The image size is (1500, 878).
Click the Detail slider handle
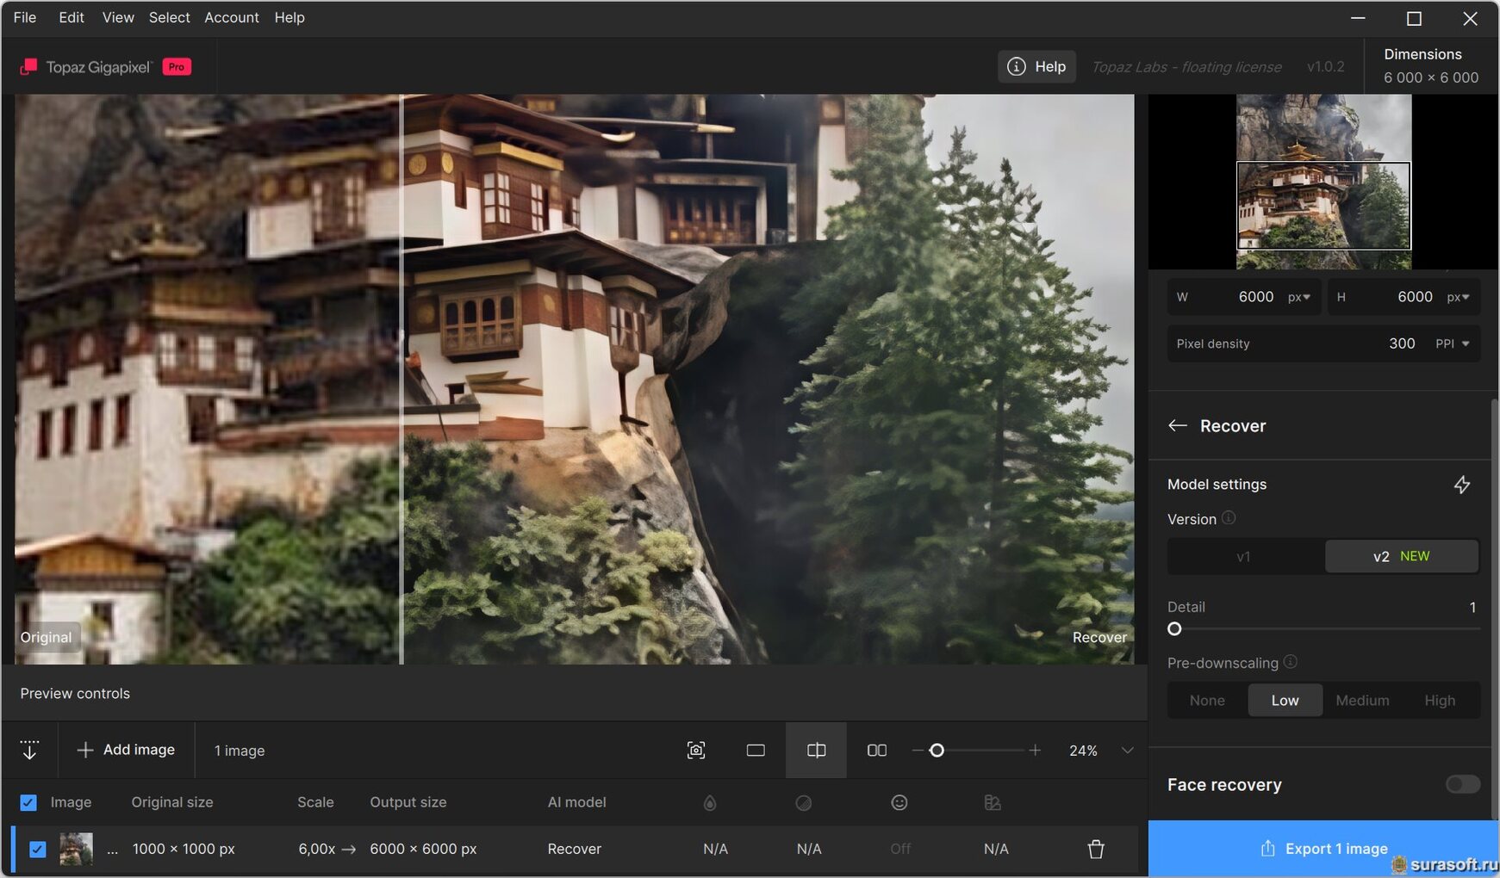1174,629
